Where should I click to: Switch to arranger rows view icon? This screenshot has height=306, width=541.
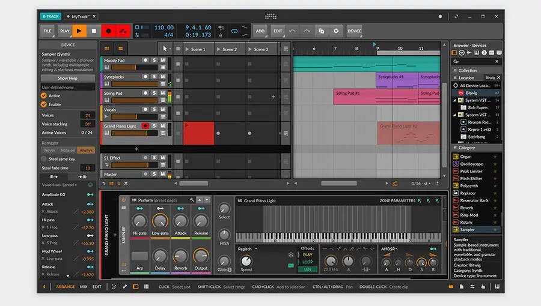click(120, 49)
